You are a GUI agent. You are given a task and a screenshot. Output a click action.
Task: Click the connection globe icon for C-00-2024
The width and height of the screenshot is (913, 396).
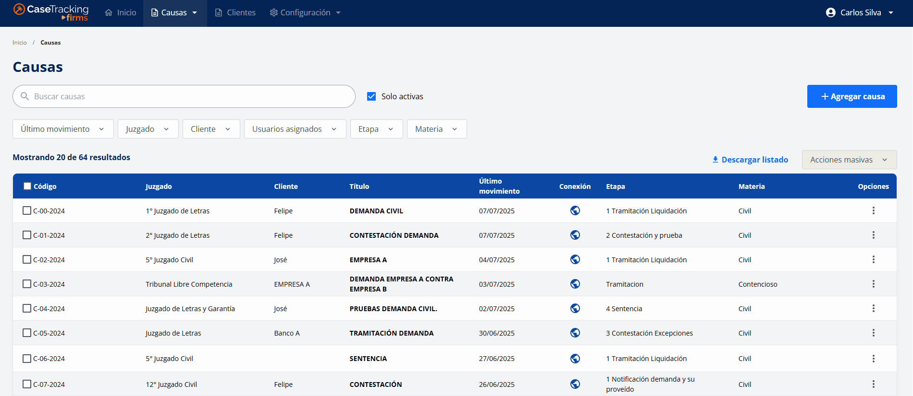point(575,210)
